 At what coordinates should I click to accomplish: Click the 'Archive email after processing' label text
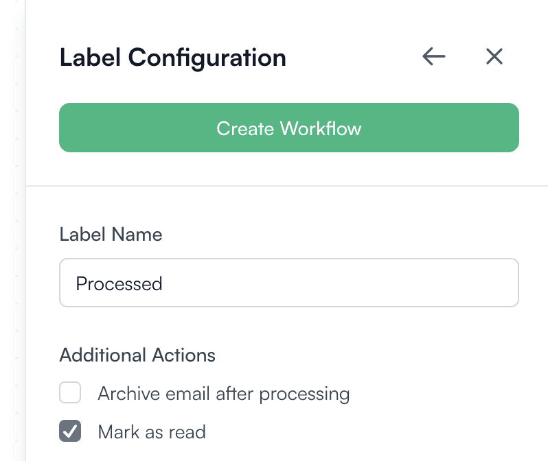[x=223, y=394]
